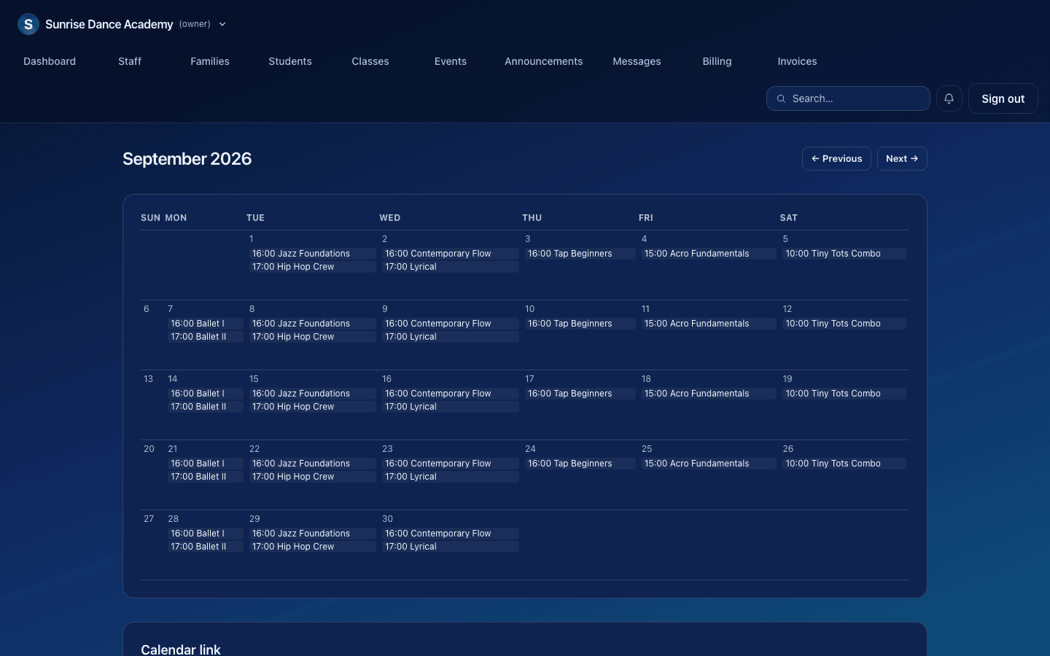This screenshot has height=656, width=1050.
Task: Open the Lyrical class on September 23
Action: (x=451, y=477)
